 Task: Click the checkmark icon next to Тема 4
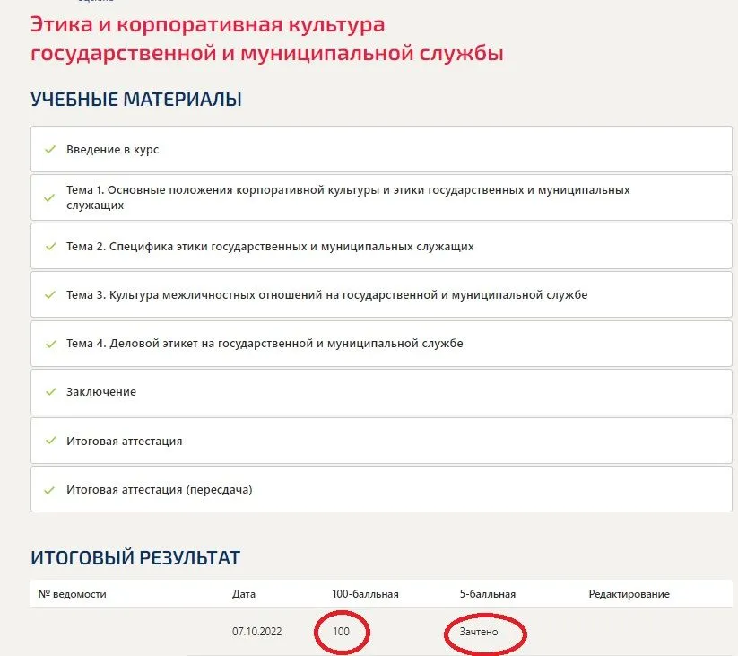(50, 343)
